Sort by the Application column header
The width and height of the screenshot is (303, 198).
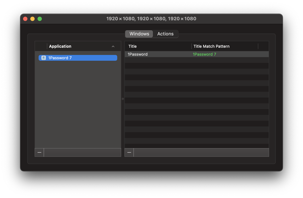point(60,46)
